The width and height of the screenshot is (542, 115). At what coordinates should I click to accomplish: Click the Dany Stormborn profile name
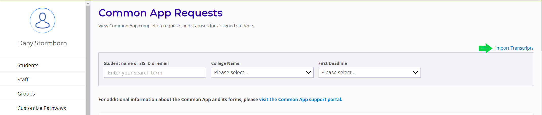point(43,43)
